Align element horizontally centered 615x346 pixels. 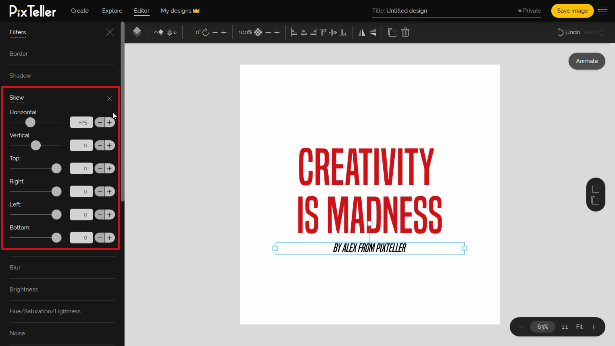click(304, 32)
